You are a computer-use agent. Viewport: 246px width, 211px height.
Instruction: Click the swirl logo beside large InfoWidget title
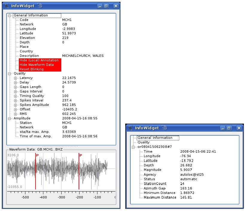point(40,5)
